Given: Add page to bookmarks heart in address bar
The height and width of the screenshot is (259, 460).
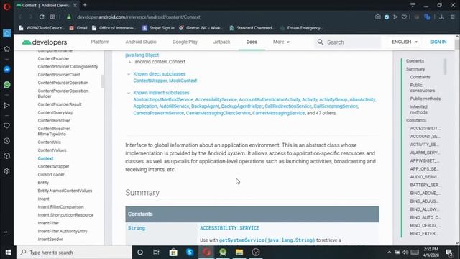Looking at the screenshot, I should [x=404, y=17].
